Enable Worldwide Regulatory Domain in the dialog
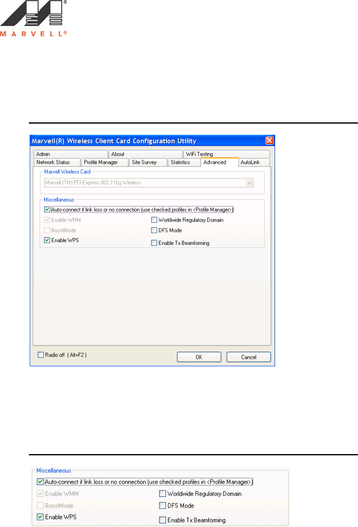Viewport: 358px width, 527px height. tap(154, 220)
